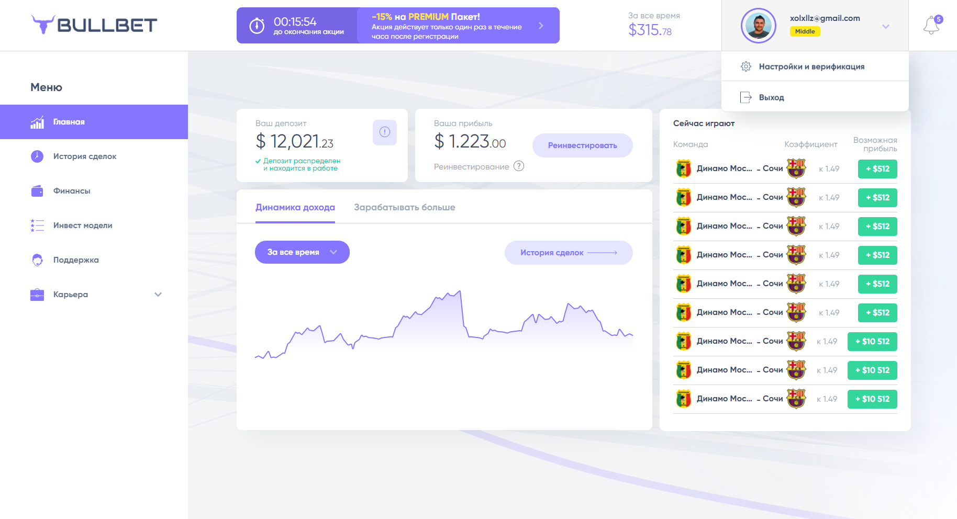Click the Поддержка headset icon
Image resolution: width=957 pixels, height=519 pixels.
pyautogui.click(x=37, y=260)
